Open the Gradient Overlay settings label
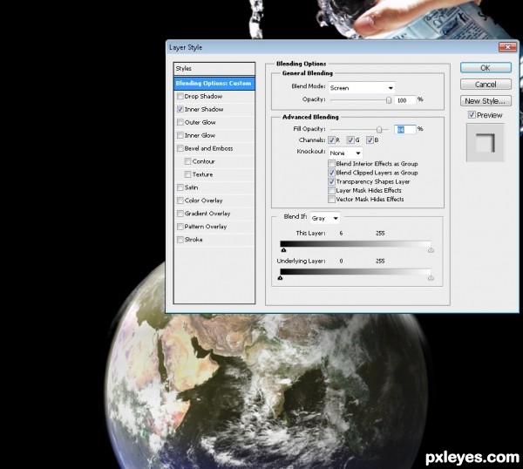The width and height of the screenshot is (523, 469). [x=207, y=214]
